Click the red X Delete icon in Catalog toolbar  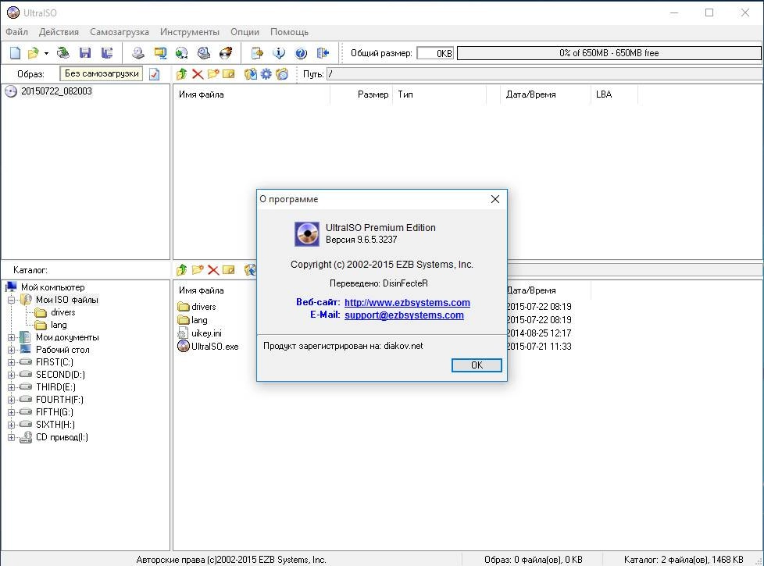pyautogui.click(x=213, y=270)
